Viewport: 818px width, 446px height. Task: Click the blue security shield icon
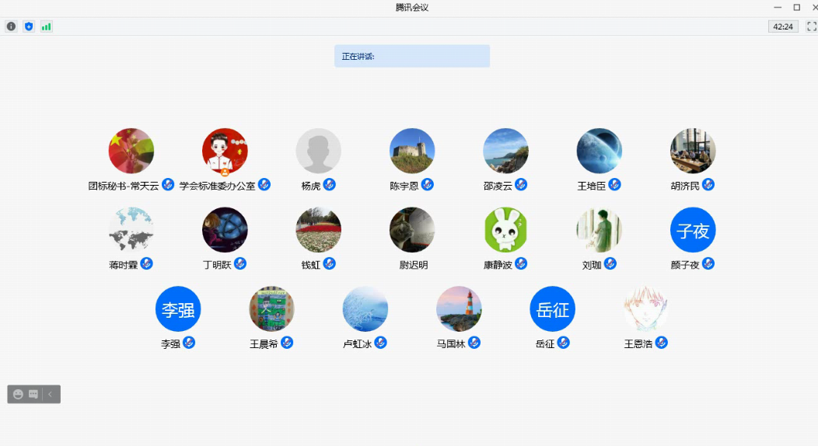pos(29,26)
